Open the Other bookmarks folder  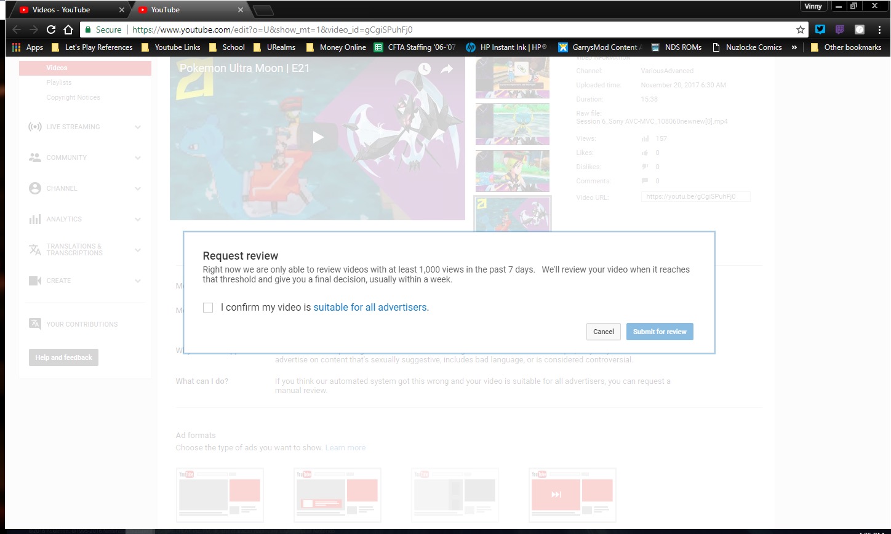point(846,47)
